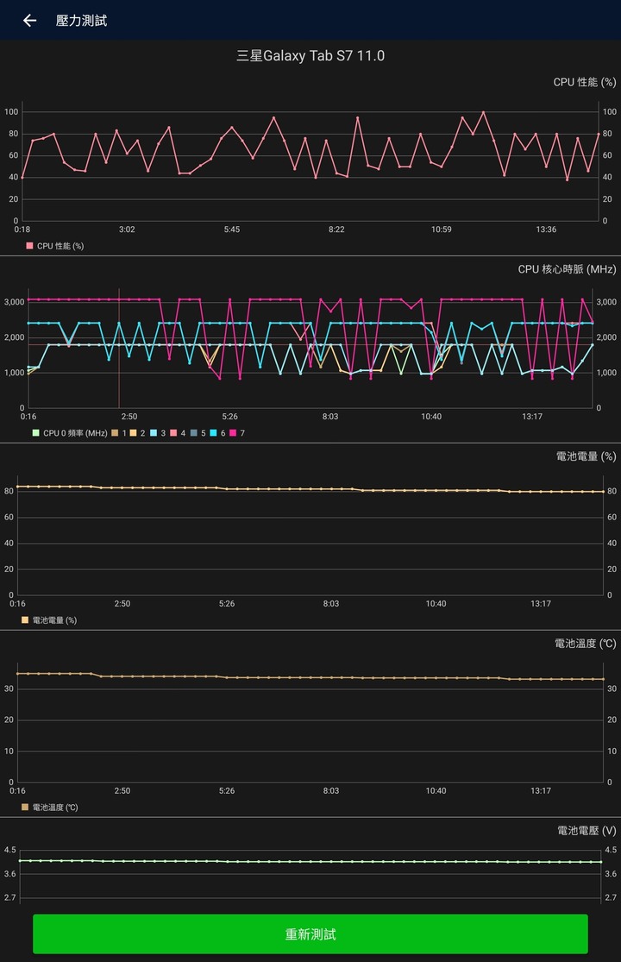Select the 三星Galaxy Tab S7 11.0 heading
Image resolution: width=621 pixels, height=962 pixels.
pyautogui.click(x=310, y=56)
